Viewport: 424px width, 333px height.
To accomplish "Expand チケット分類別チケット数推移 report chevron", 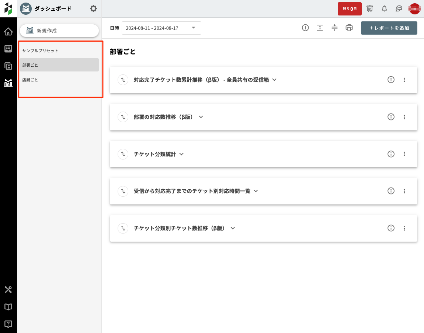I will coord(233,228).
